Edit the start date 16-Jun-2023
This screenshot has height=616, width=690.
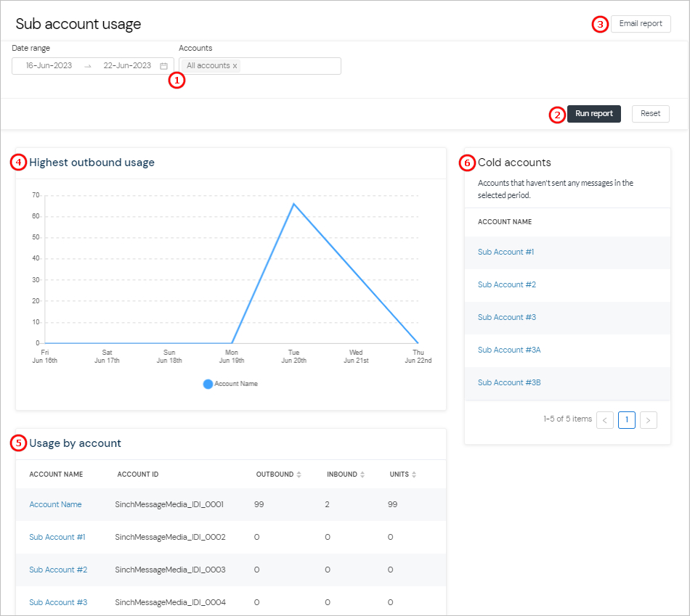pyautogui.click(x=49, y=65)
